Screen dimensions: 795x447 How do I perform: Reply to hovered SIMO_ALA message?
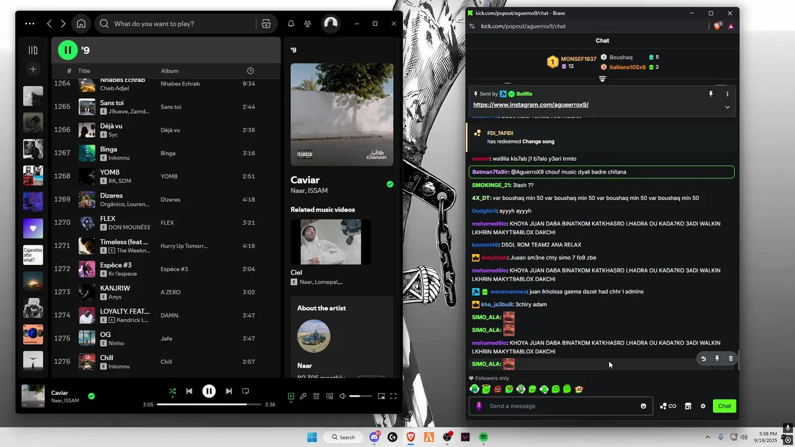pos(703,358)
